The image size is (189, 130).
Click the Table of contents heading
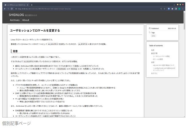click(156, 46)
